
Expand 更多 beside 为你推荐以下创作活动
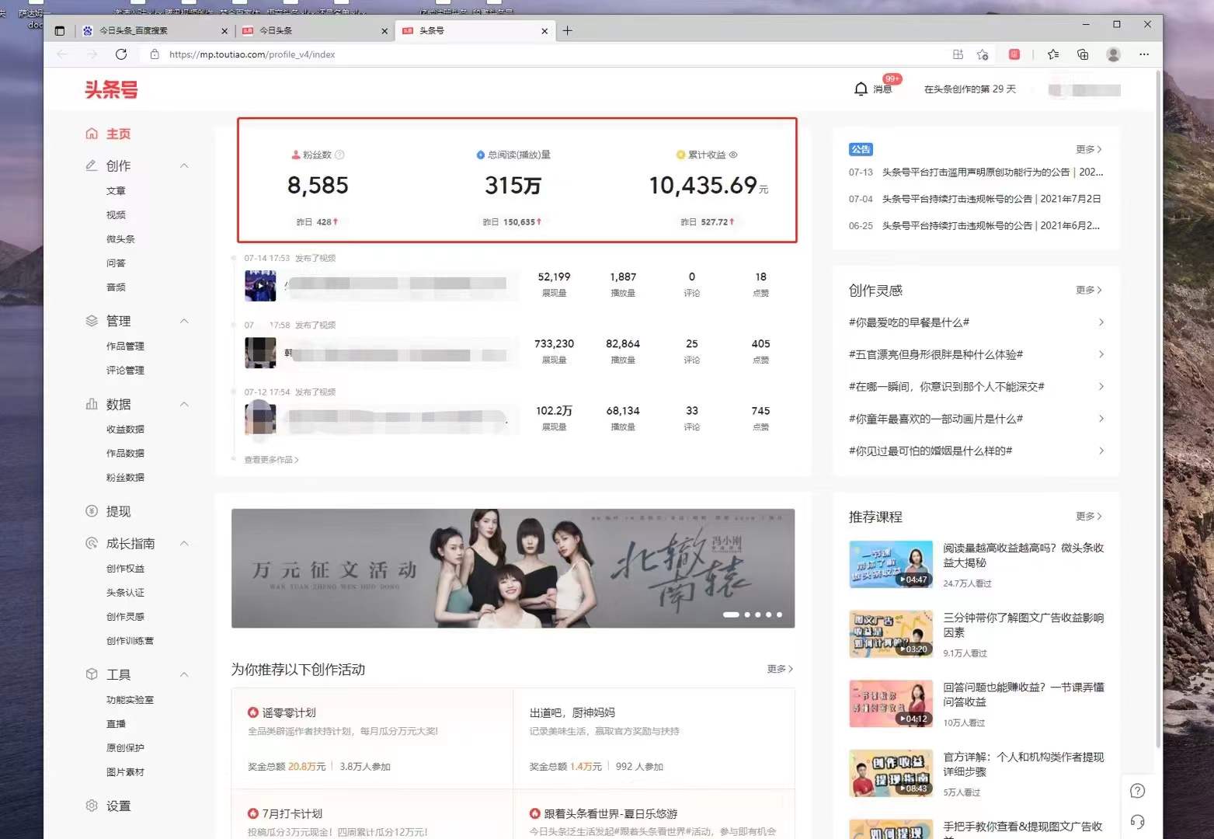point(780,669)
